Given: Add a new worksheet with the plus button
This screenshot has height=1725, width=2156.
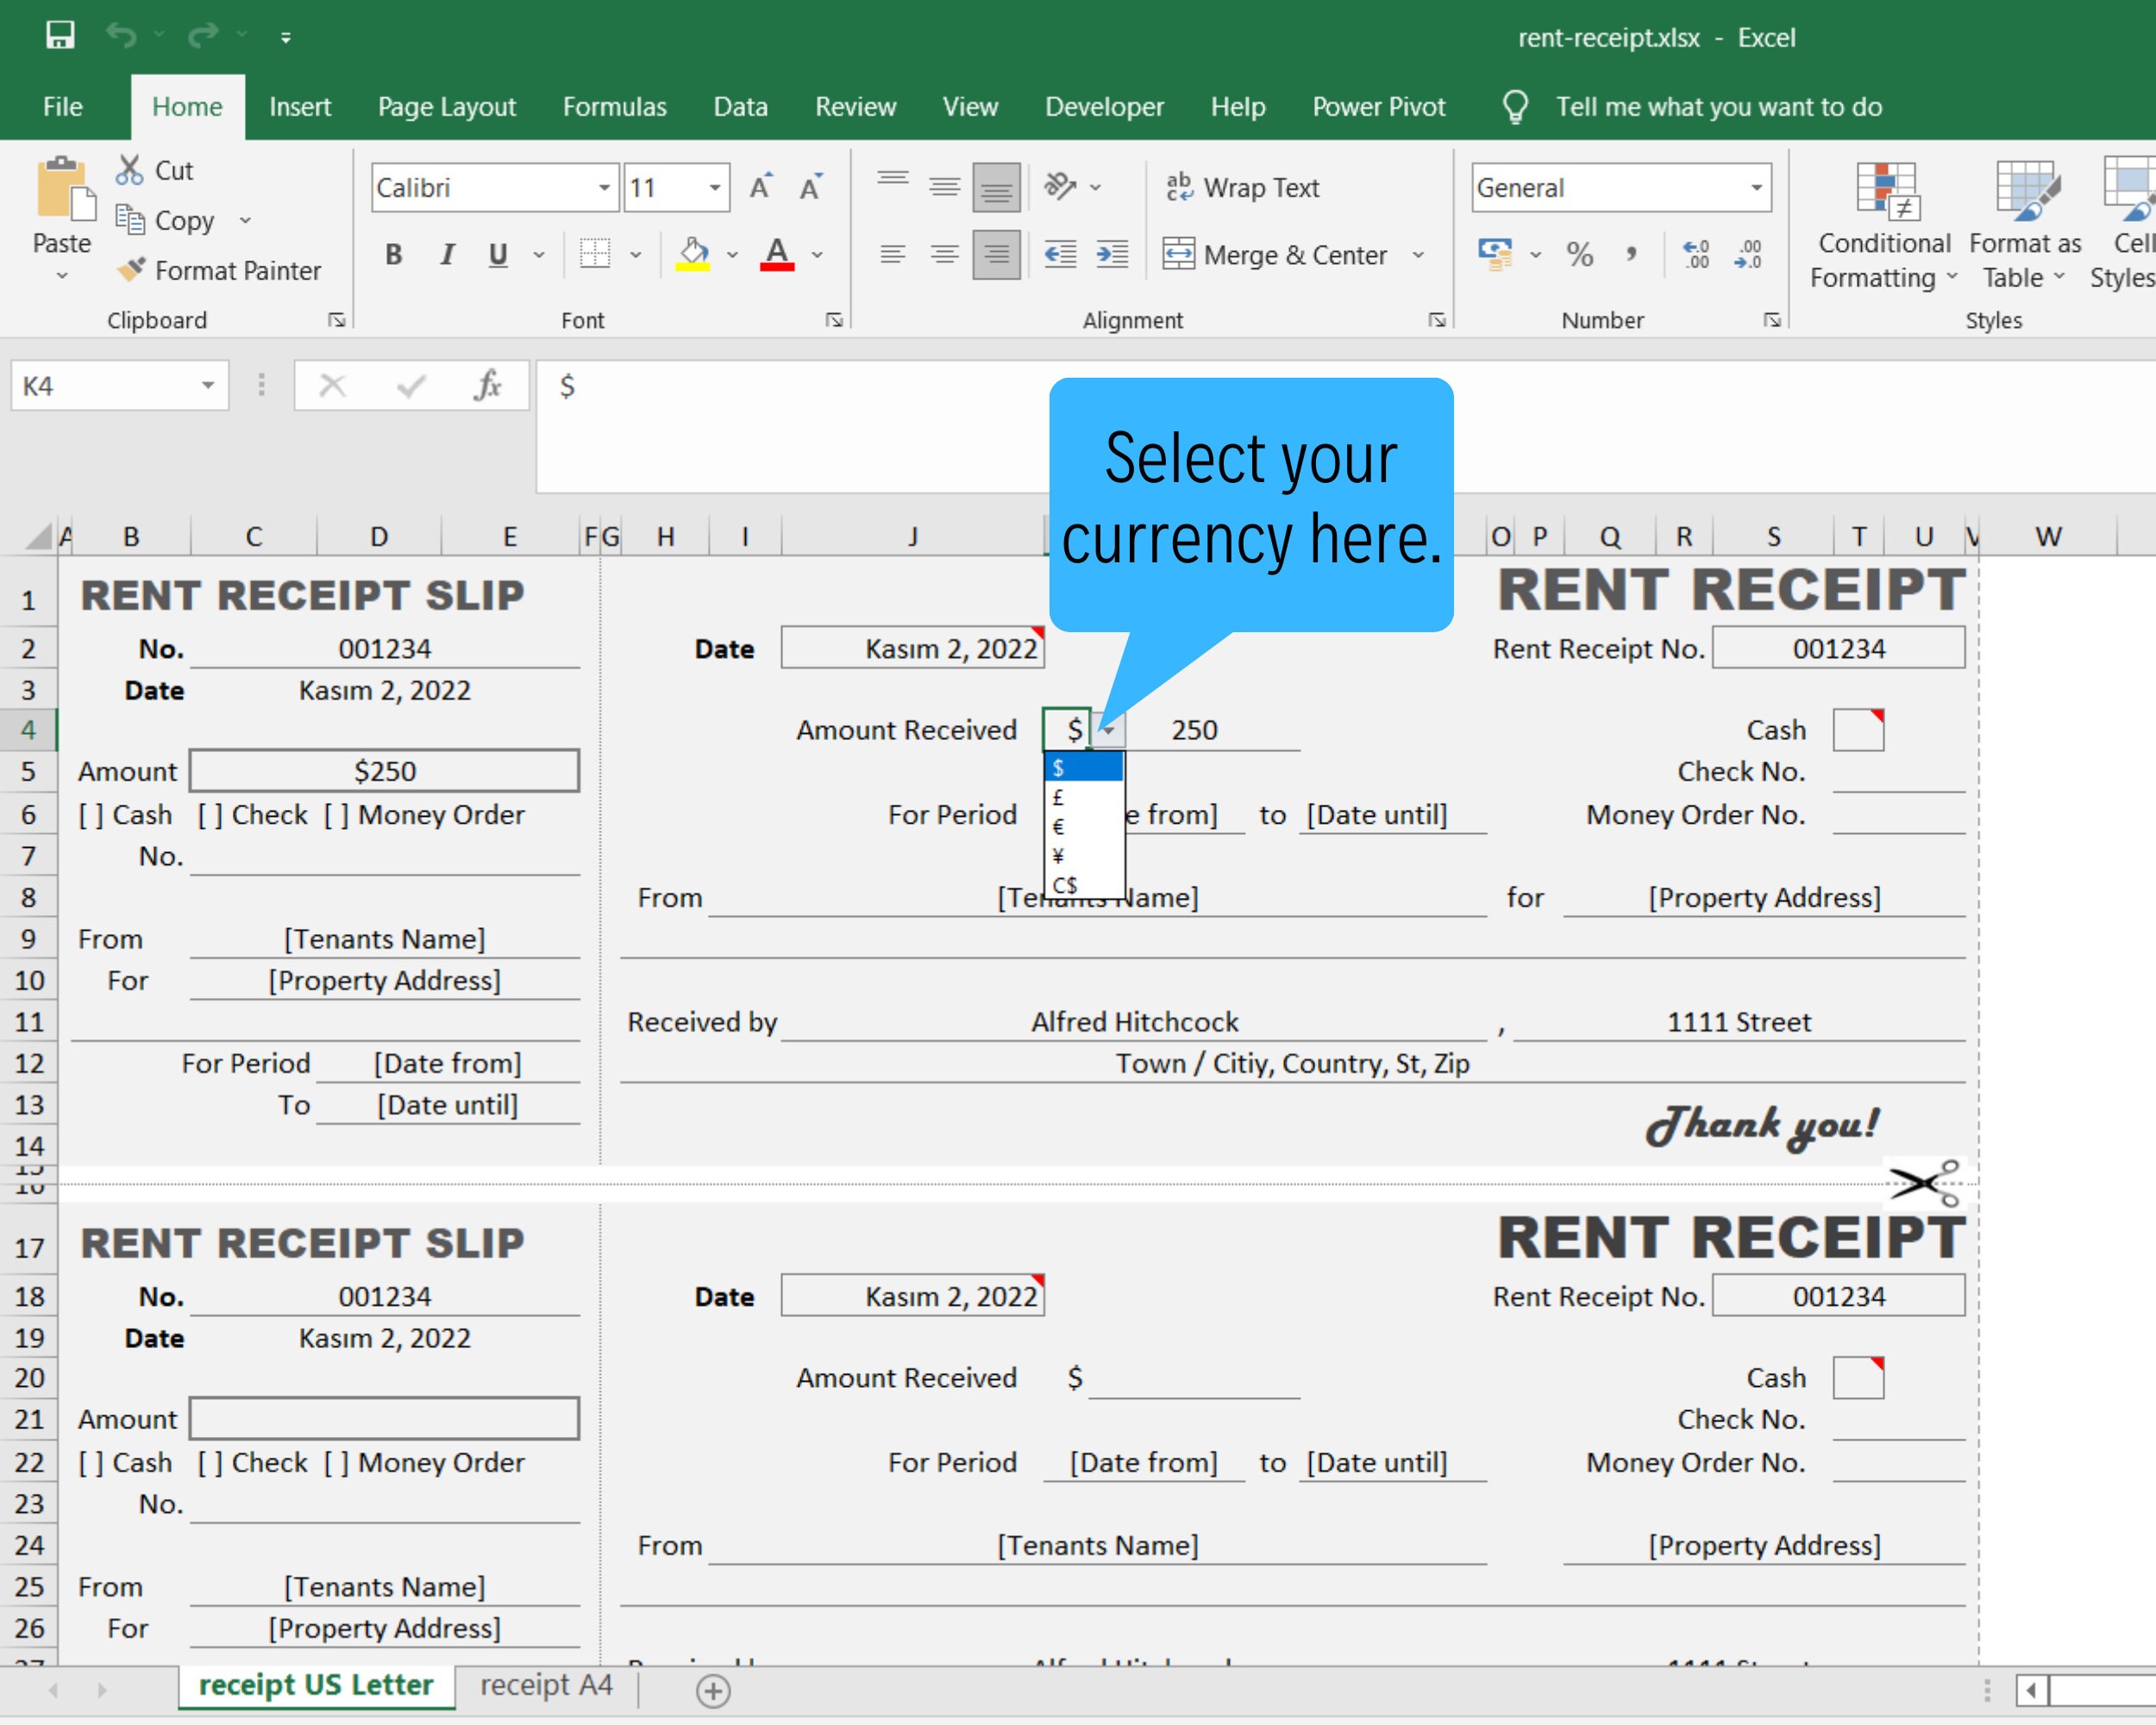Looking at the screenshot, I should pos(712,1690).
